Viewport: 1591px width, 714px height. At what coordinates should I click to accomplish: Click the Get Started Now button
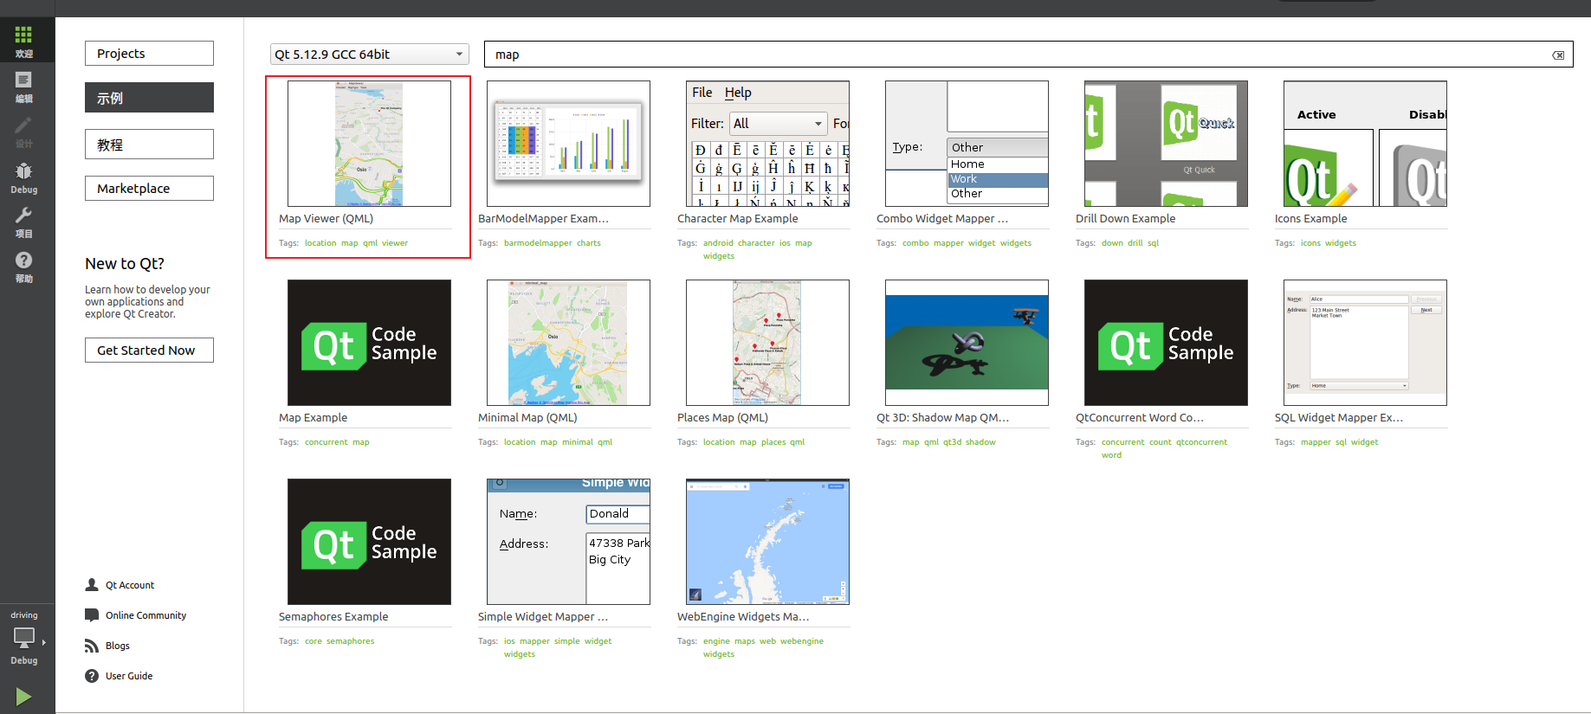[x=149, y=351]
